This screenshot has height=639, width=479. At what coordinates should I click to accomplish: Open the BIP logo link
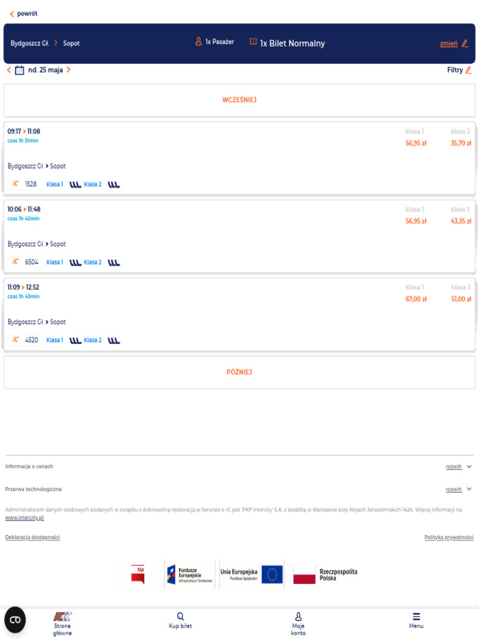[x=138, y=574]
